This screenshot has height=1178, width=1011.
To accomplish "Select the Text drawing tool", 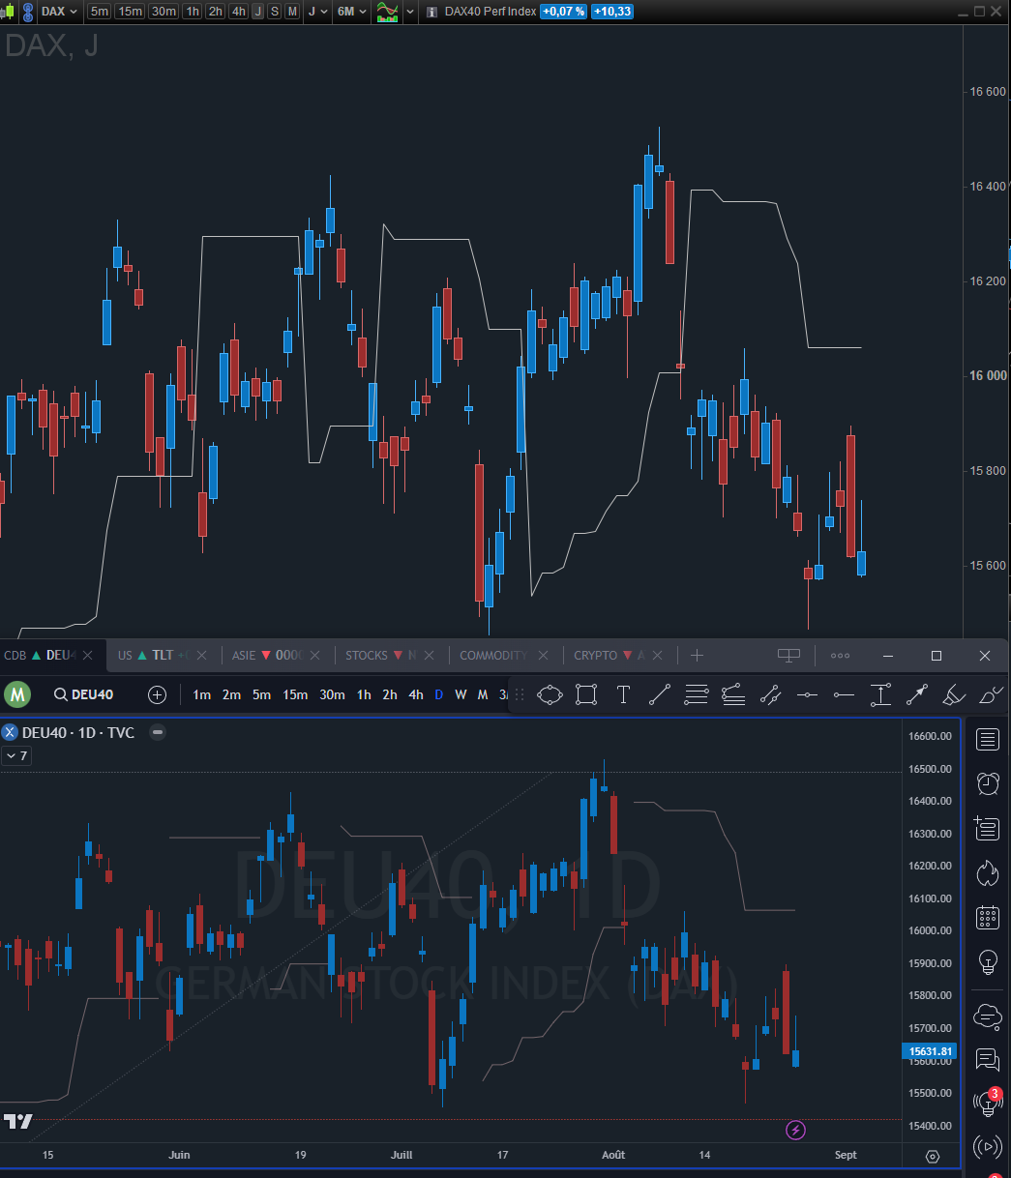I will pyautogui.click(x=623, y=694).
